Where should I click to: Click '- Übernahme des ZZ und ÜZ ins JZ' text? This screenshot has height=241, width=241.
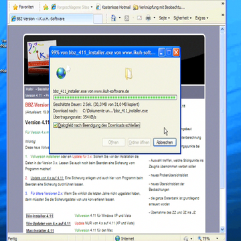(172, 213)
